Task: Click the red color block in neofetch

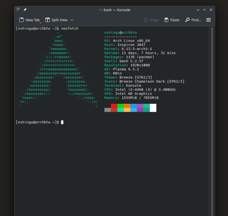Action: point(114,106)
